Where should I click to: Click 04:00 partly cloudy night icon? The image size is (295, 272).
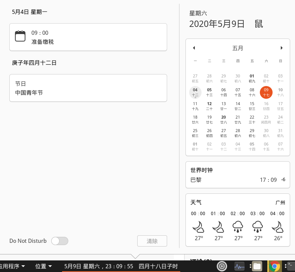(277, 227)
